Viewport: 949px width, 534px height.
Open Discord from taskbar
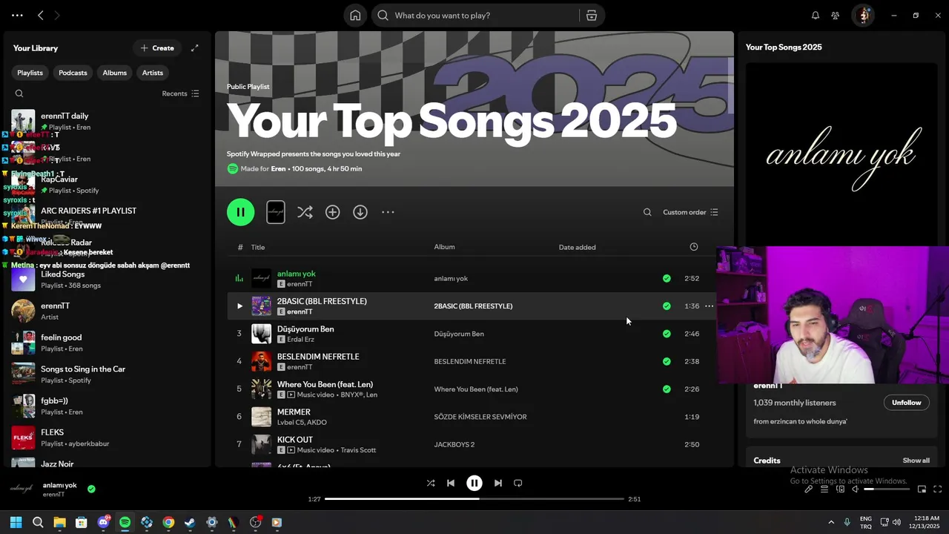104,522
